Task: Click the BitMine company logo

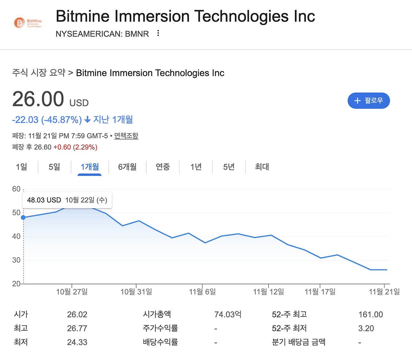Action: 28,23
